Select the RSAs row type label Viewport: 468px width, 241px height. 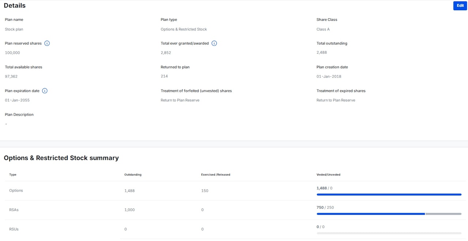14,210
